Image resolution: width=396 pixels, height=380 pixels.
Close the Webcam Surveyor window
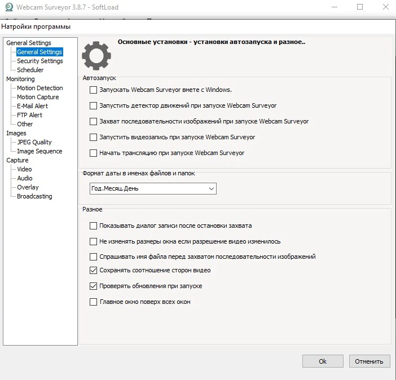pyautogui.click(x=386, y=7)
